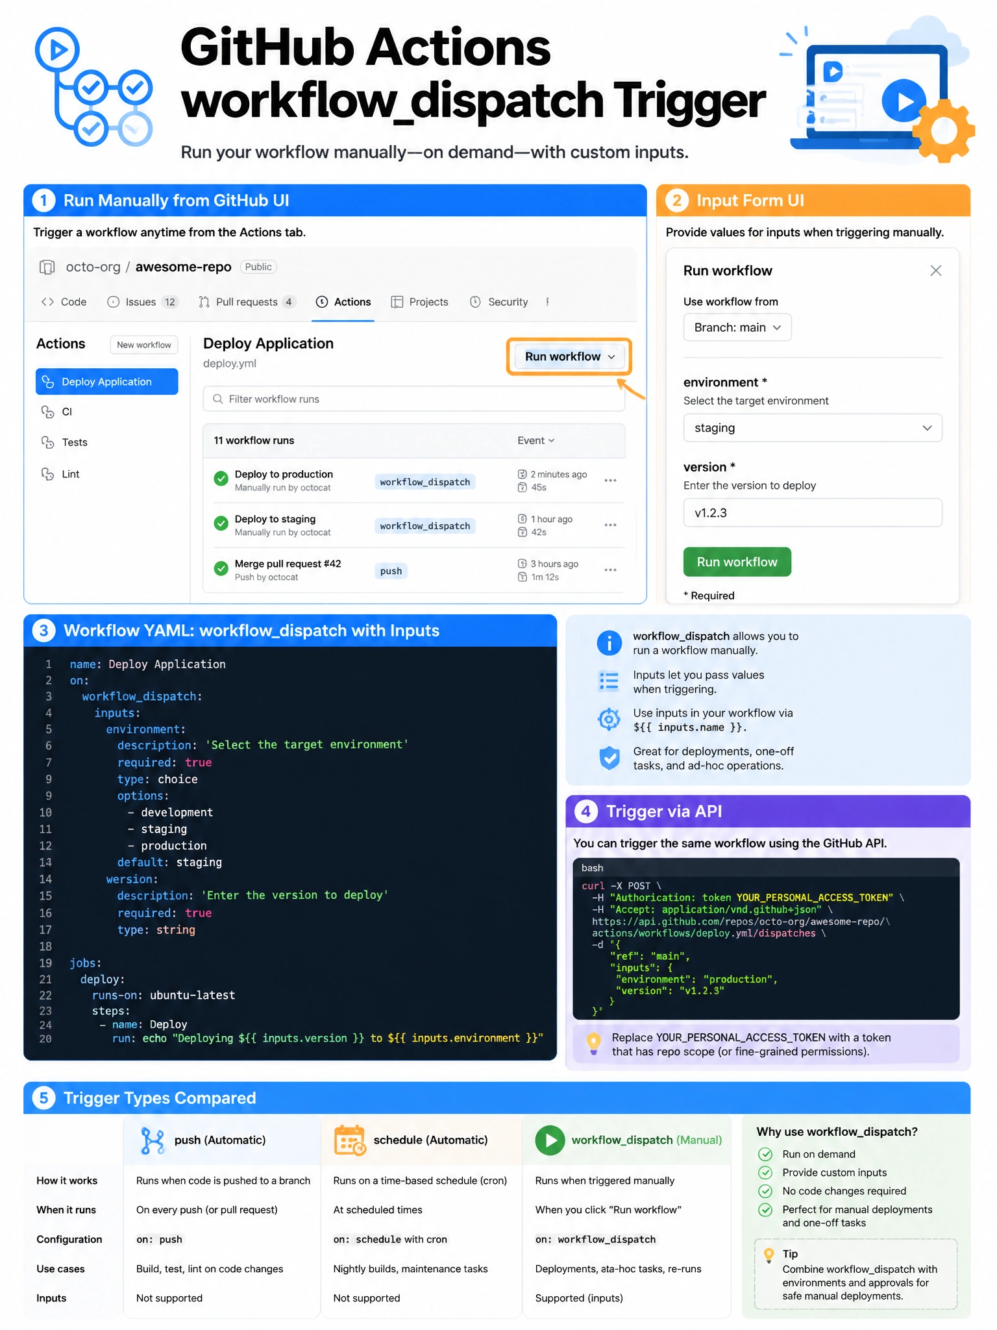
Task: Open more options for Deploy to staging run
Action: 610,525
